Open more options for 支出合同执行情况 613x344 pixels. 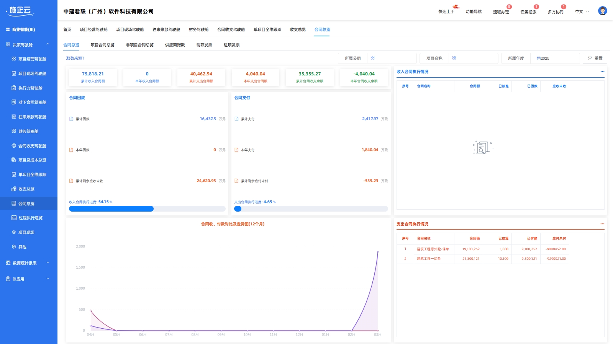point(602,224)
